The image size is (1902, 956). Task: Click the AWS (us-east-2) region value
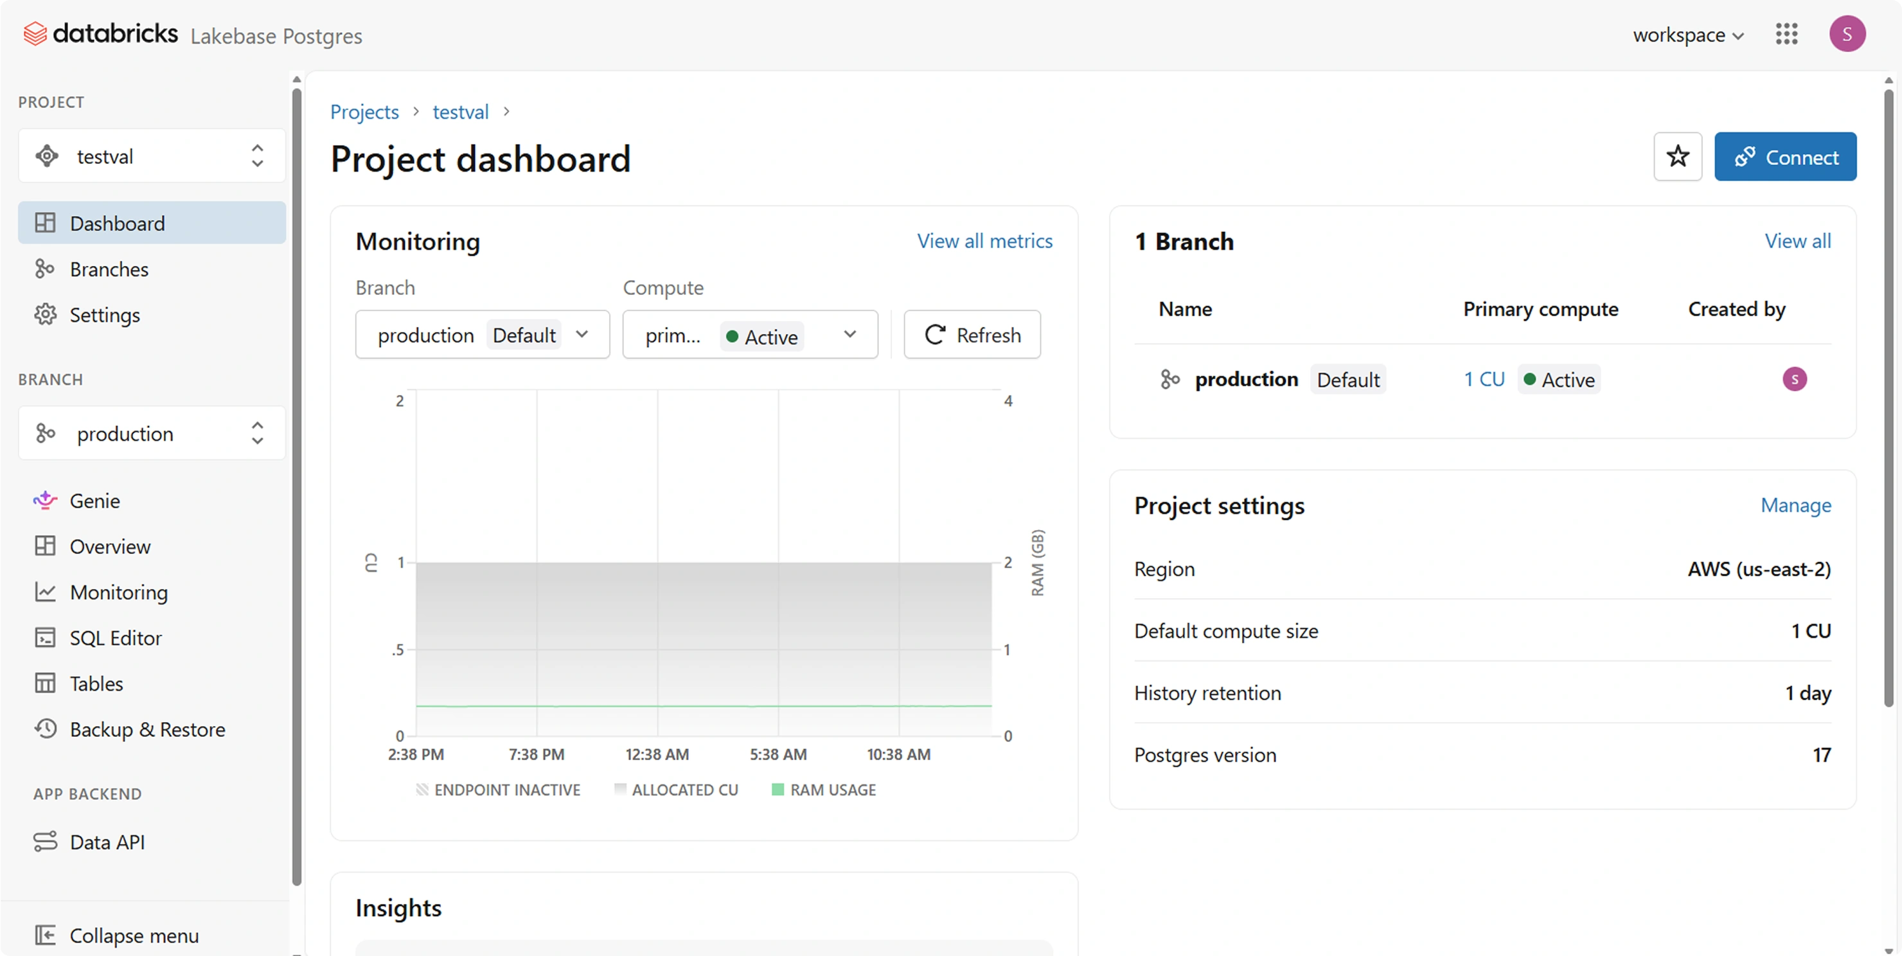click(x=1759, y=569)
